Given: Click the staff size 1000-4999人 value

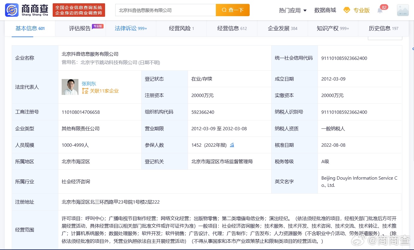Looking at the screenshot, I should click(75, 145).
